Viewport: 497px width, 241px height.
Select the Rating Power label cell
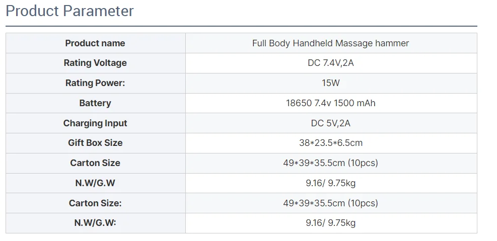[x=95, y=83]
